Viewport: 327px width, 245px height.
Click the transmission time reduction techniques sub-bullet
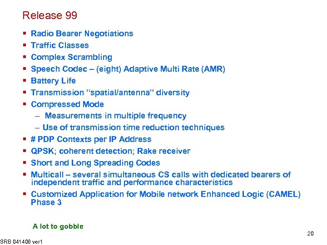133,127
